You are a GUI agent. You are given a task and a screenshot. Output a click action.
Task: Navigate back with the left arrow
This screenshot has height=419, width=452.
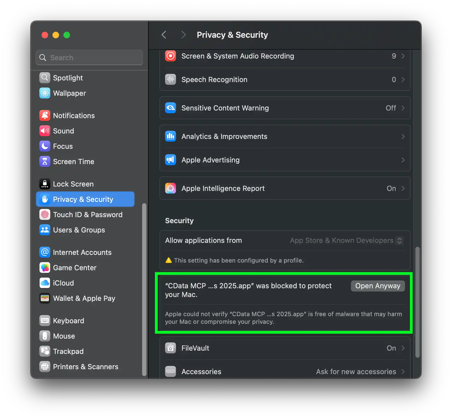[164, 35]
